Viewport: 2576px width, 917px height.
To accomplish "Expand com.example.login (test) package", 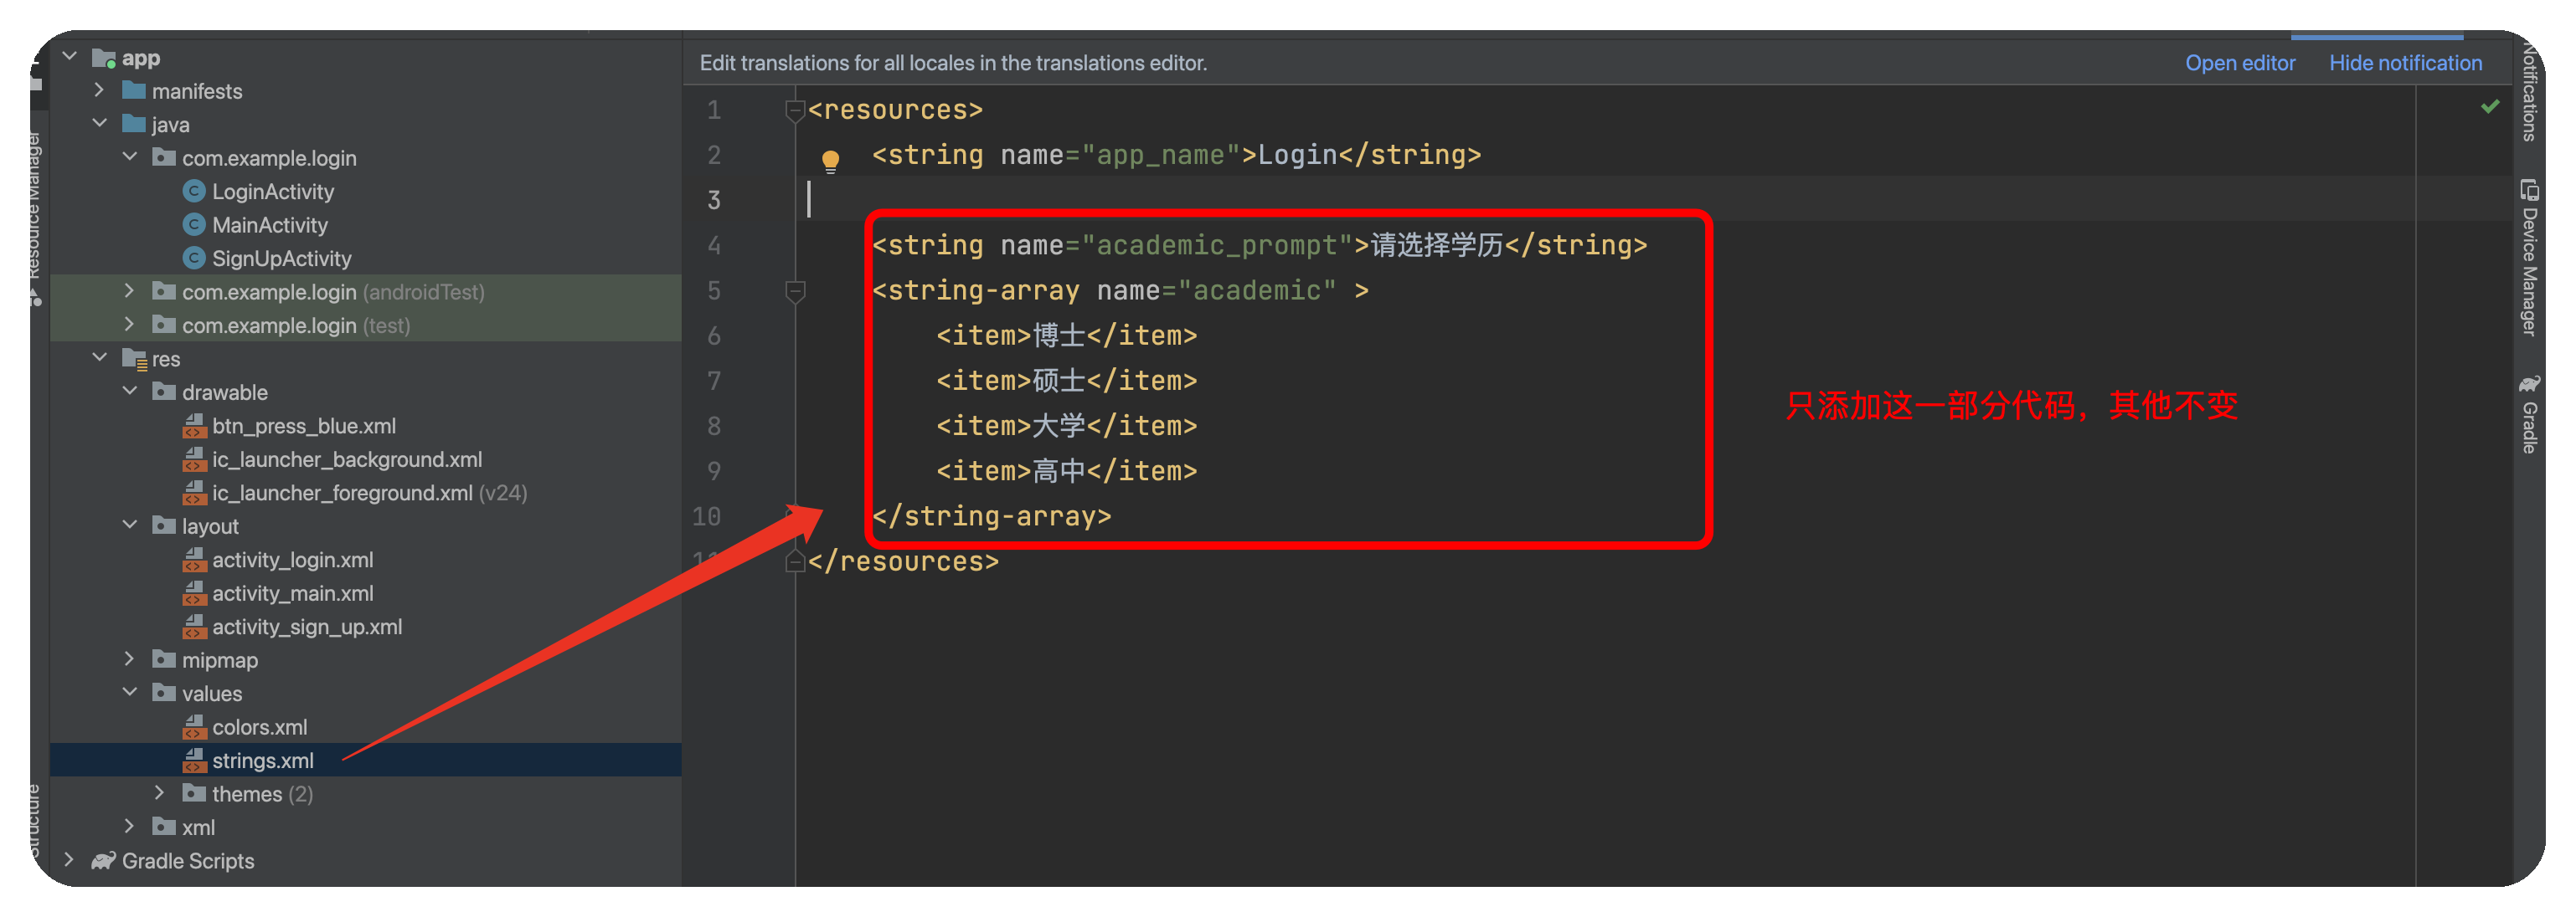I will 129,325.
